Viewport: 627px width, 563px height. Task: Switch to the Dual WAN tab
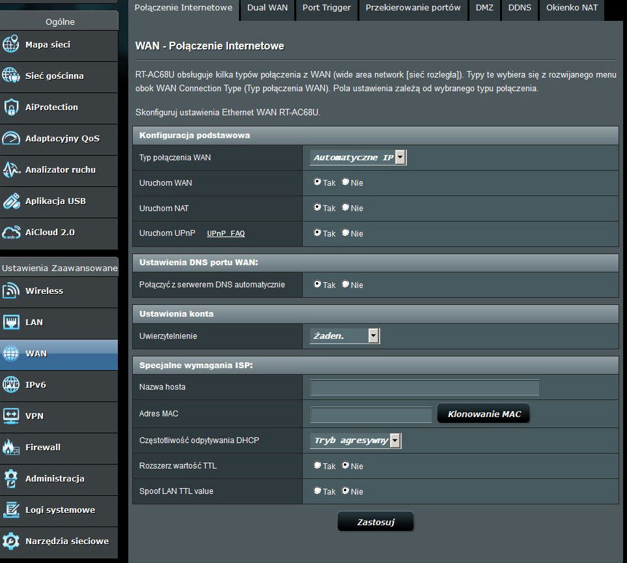pyautogui.click(x=267, y=8)
